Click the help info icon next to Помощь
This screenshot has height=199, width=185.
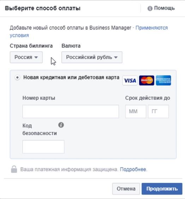pos(150,8)
